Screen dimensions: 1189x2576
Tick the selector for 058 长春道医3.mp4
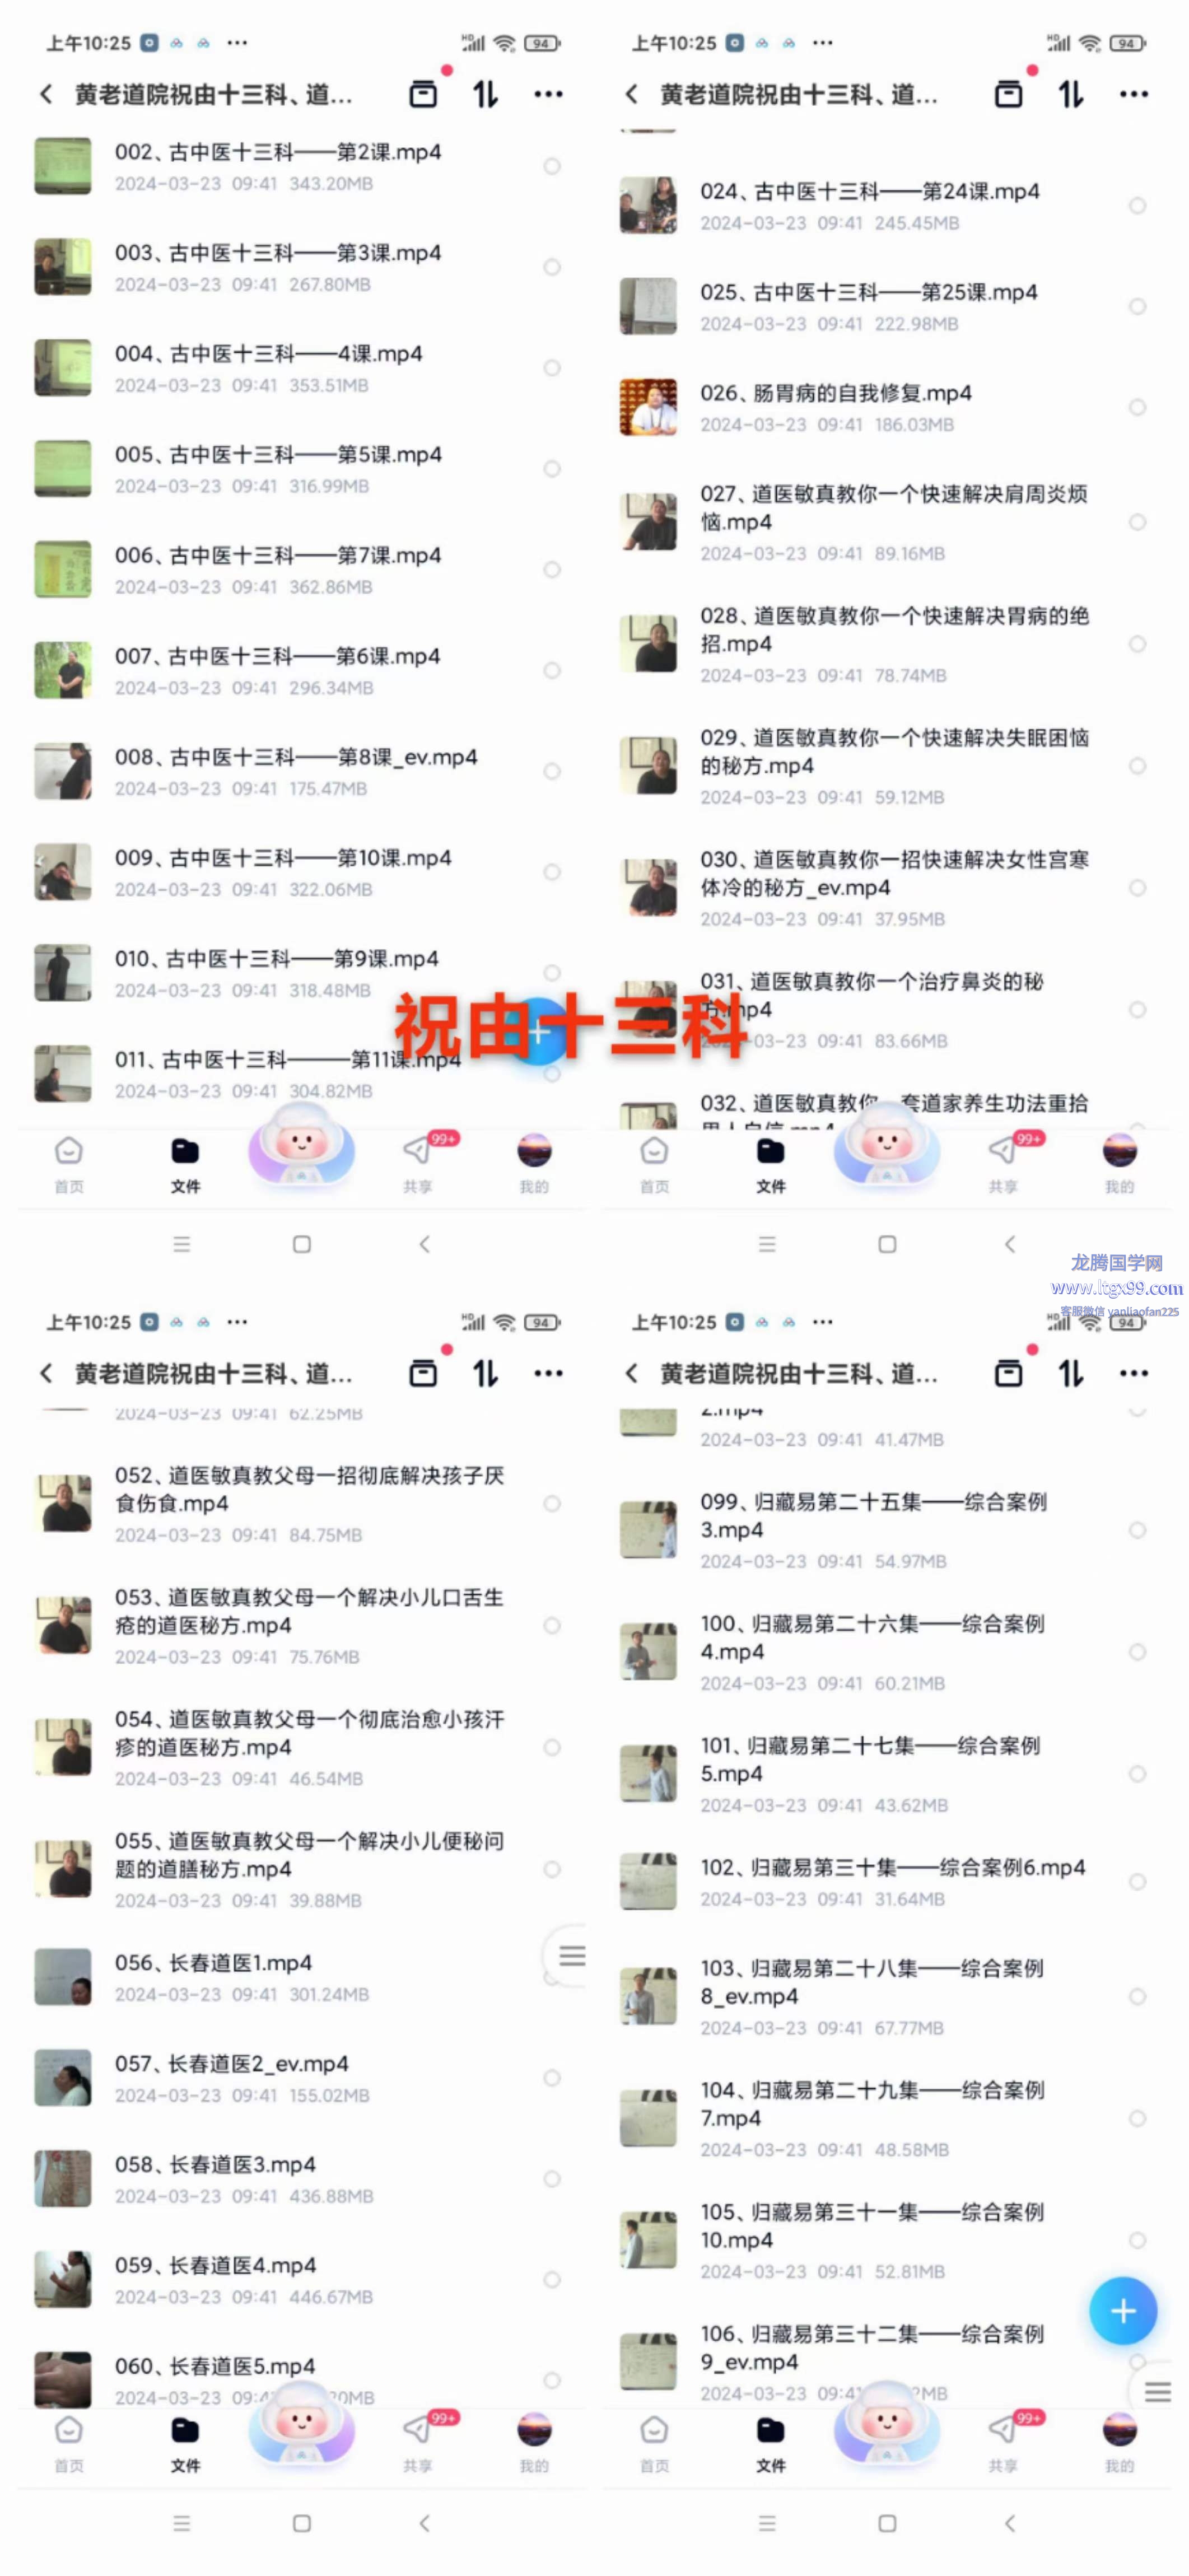point(552,2178)
